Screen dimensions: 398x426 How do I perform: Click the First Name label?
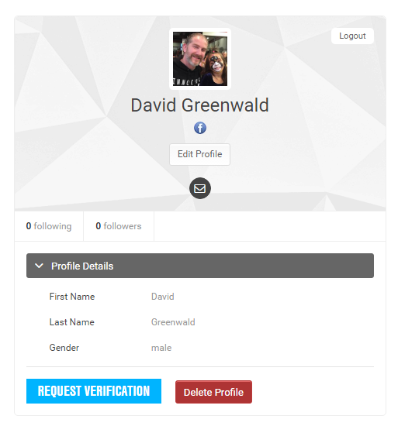[x=72, y=297]
